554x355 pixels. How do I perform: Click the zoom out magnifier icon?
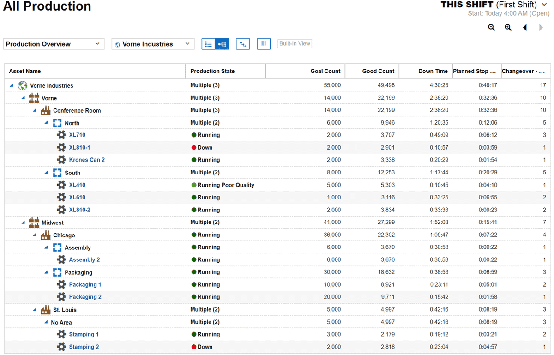point(491,28)
